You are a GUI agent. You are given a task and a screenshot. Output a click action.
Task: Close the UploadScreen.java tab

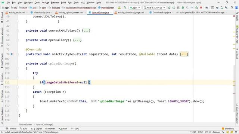(111, 12)
